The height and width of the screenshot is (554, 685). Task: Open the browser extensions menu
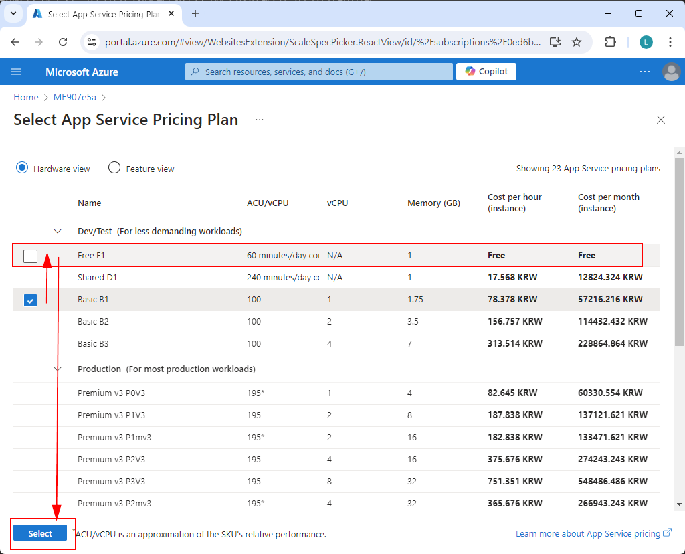coord(610,42)
